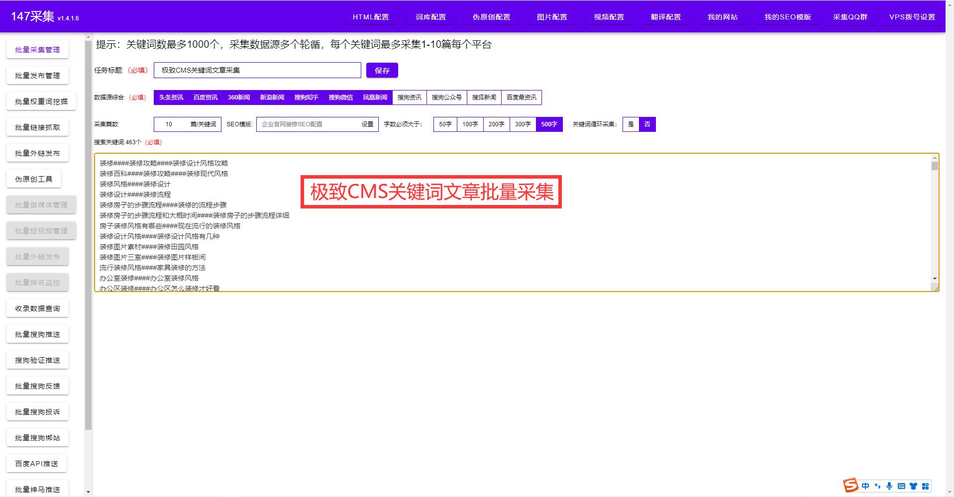
Task: Switch Sogou IME Chinese/English mode 中
Action: 865,486
